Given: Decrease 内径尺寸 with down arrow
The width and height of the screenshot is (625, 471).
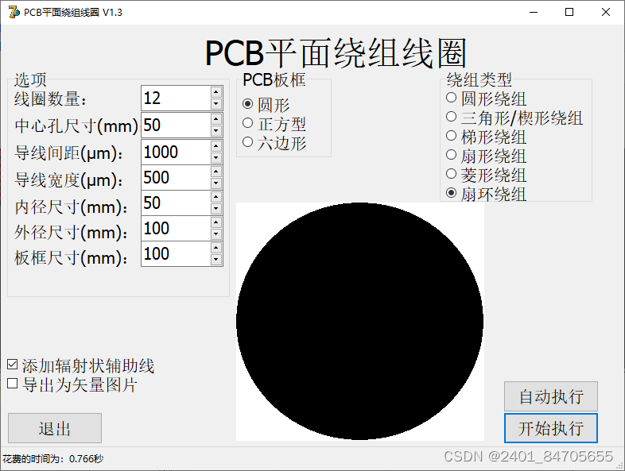Looking at the screenshot, I should pos(216,209).
